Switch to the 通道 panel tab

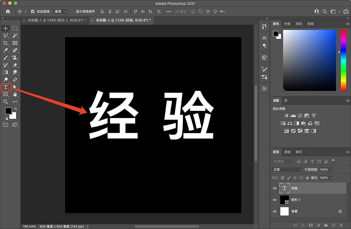287,152
